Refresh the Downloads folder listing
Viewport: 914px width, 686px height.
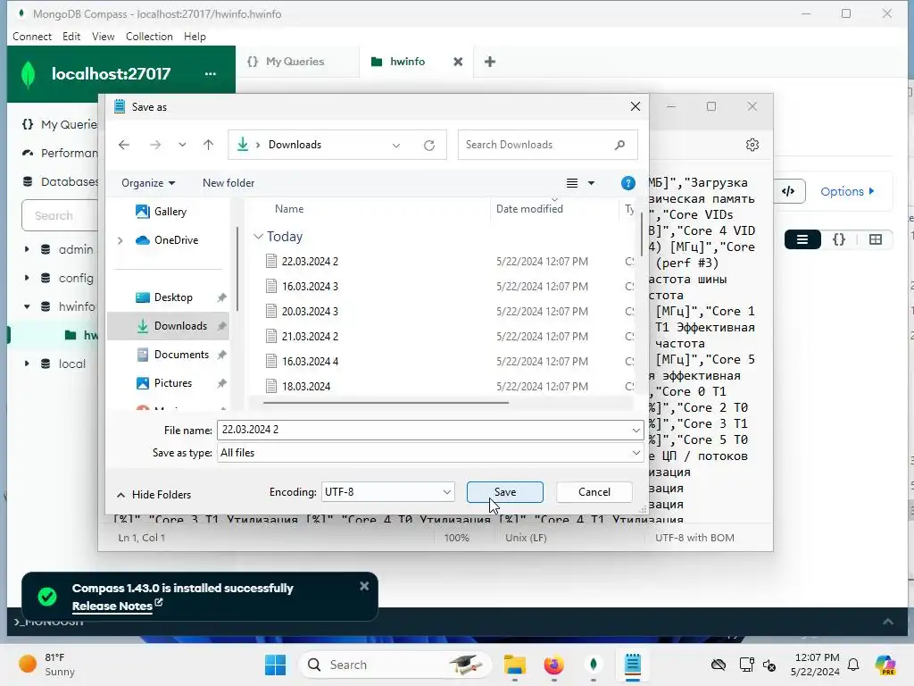pos(429,146)
